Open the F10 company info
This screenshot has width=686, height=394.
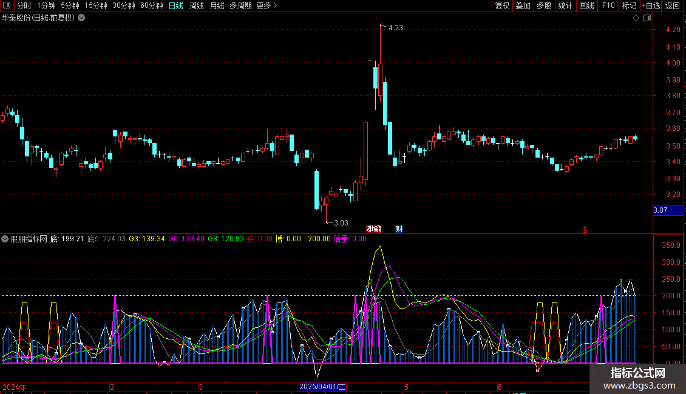[608, 5]
